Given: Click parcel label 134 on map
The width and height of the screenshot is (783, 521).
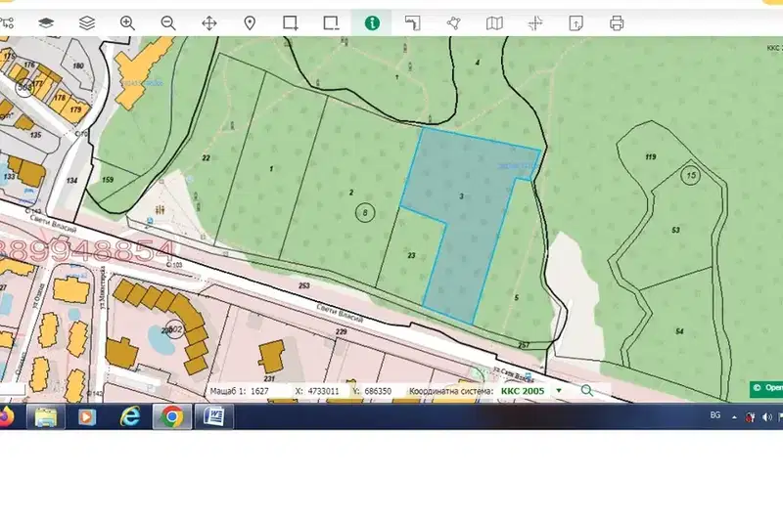Looking at the screenshot, I should click(71, 181).
